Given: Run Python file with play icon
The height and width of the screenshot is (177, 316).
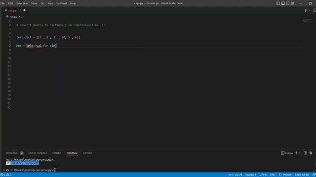Looking at the screenshot, I should coord(306,10).
